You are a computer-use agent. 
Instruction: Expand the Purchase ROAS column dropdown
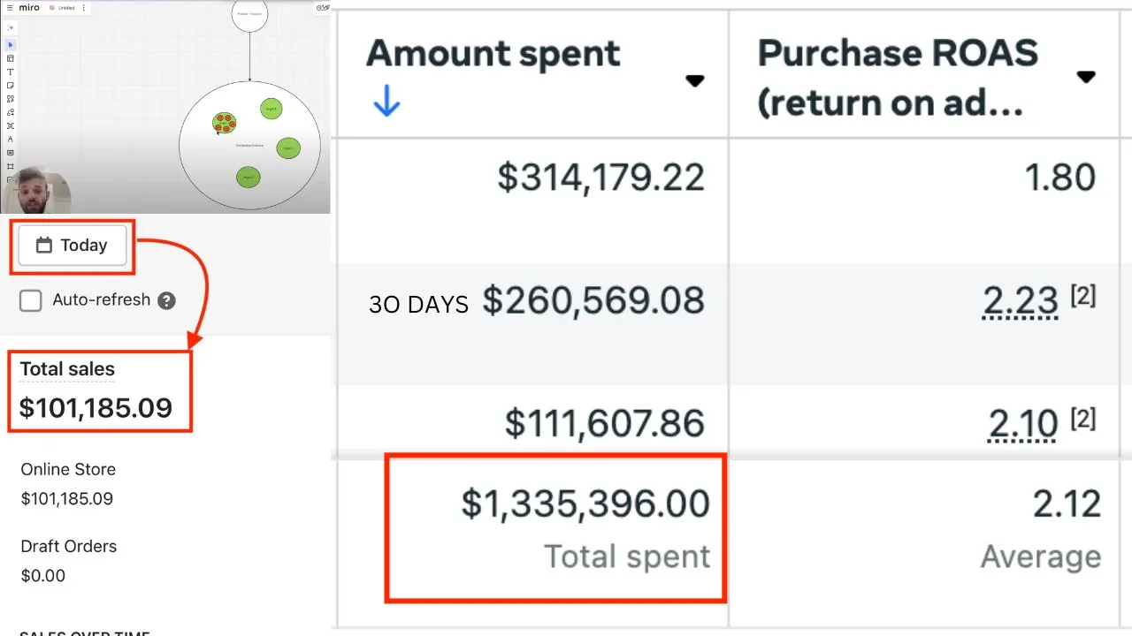pyautogui.click(x=1086, y=77)
